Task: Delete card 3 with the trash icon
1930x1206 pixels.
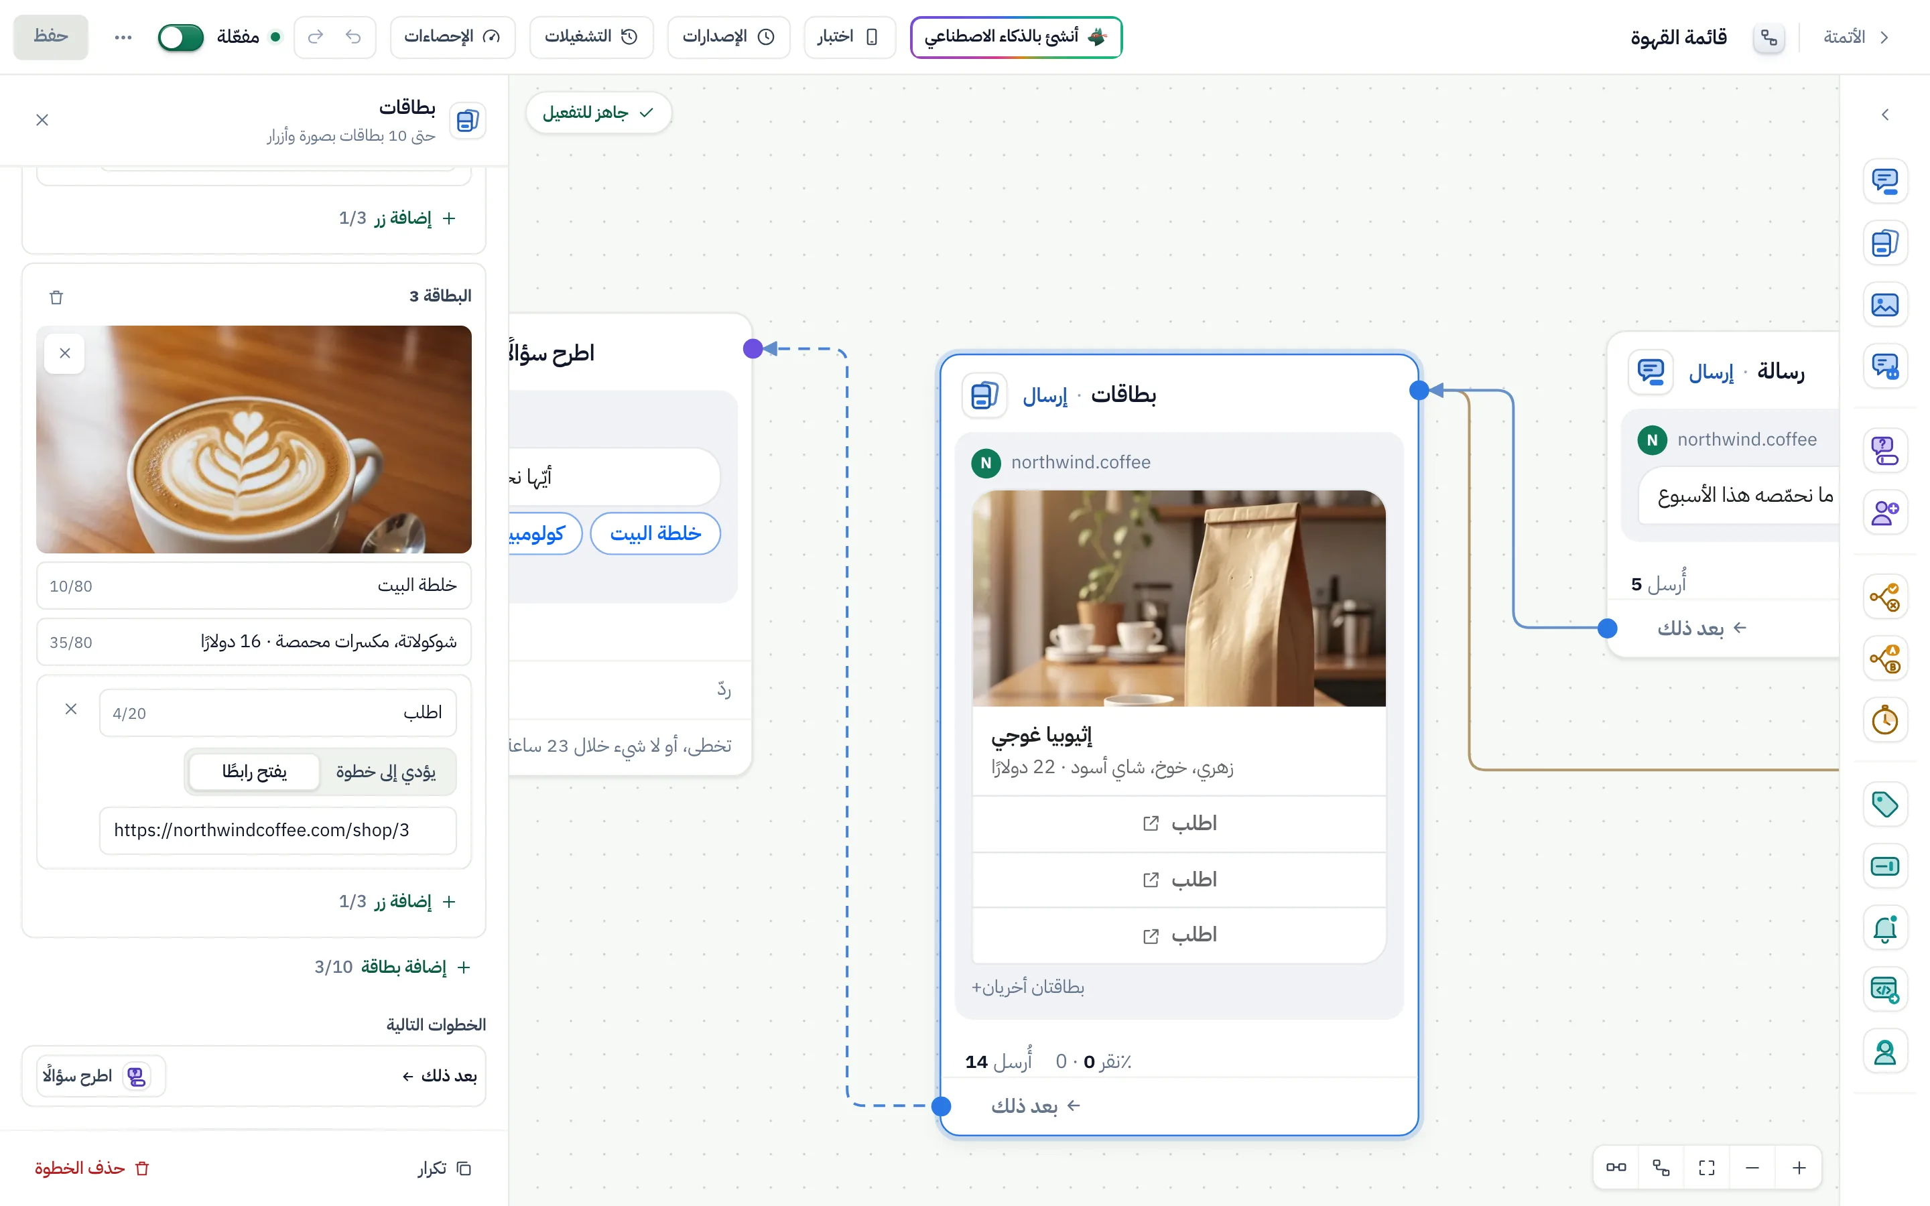Action: pos(56,297)
